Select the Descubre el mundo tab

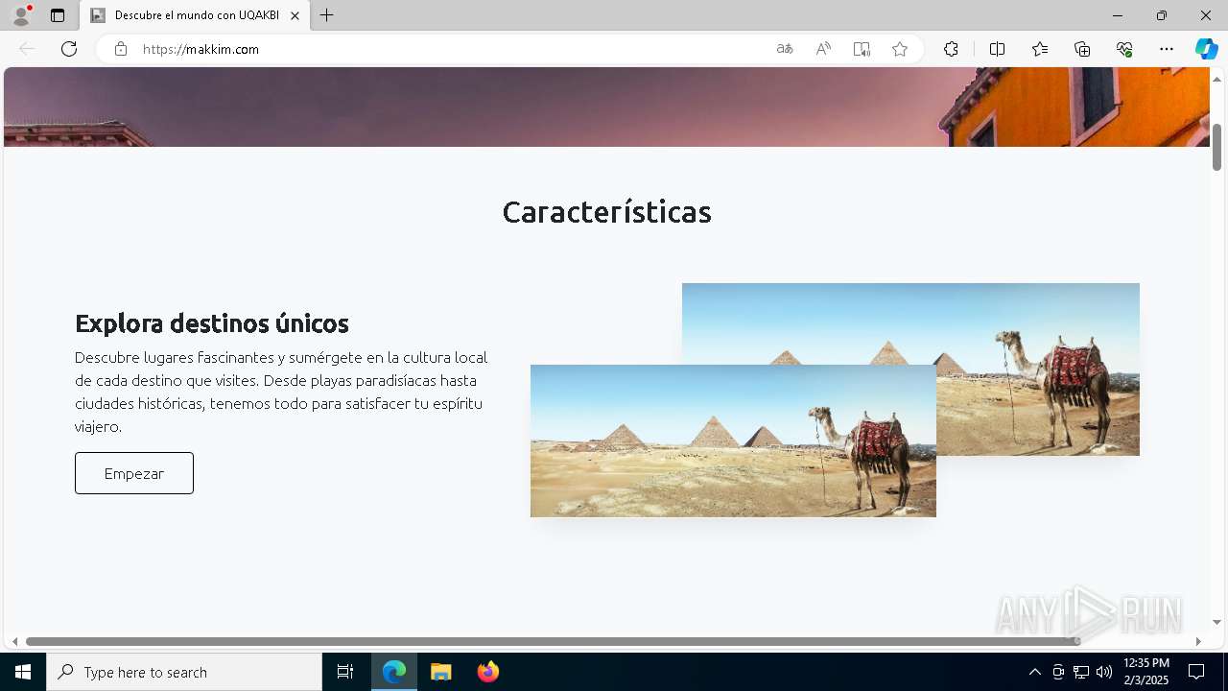tap(195, 15)
